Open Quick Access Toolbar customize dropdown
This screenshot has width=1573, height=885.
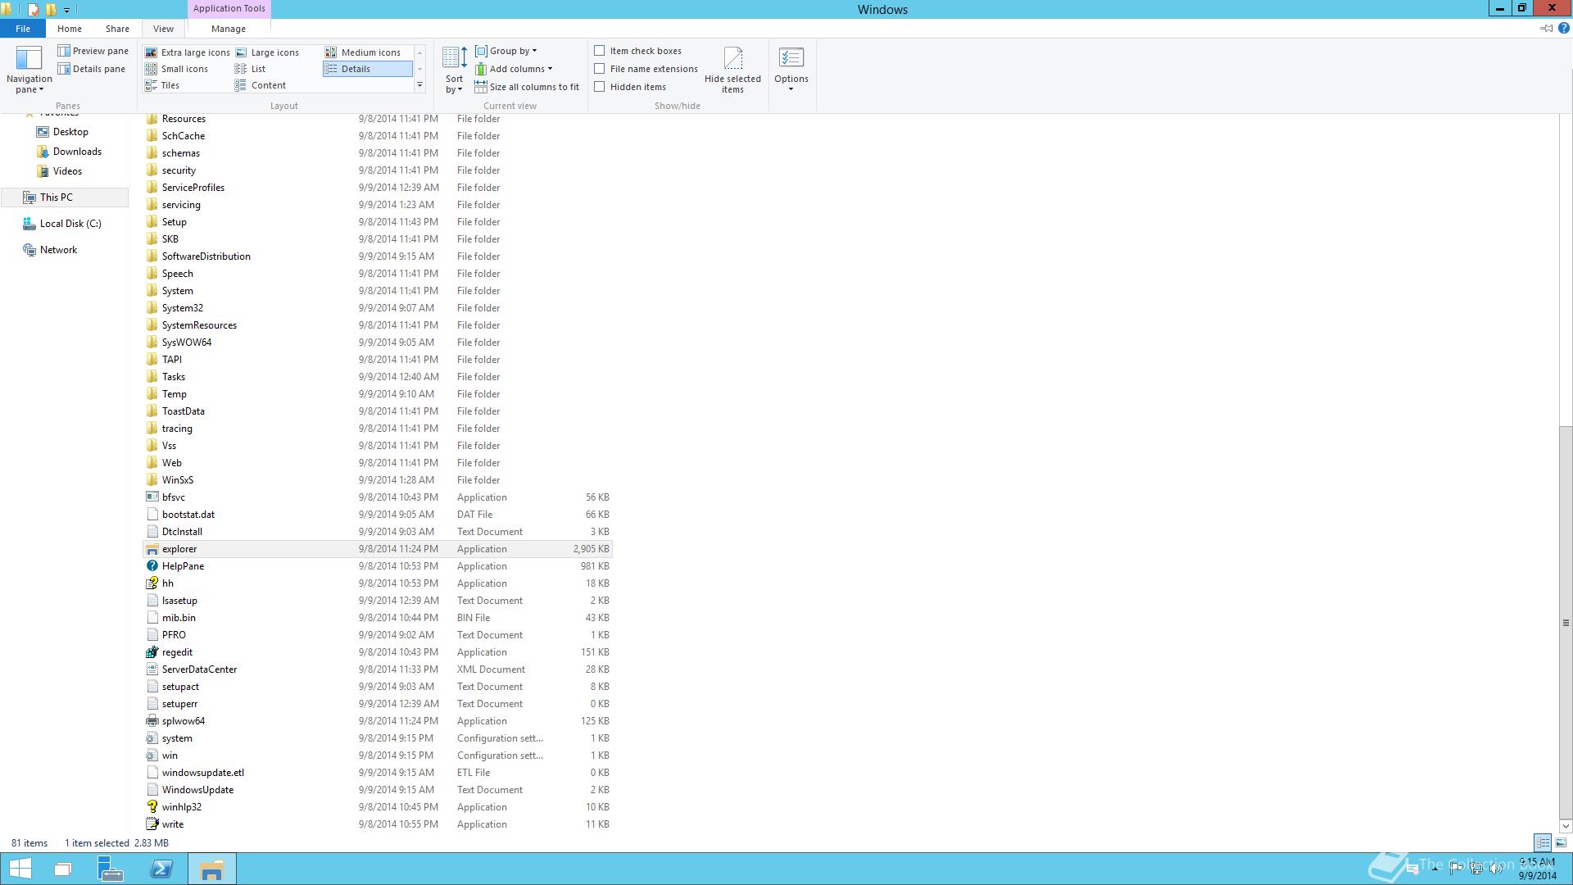66,10
